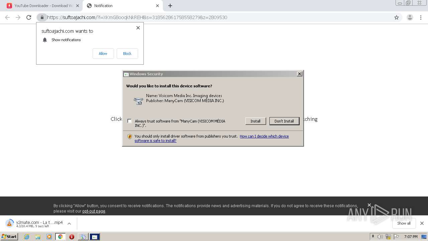The image size is (428, 241).
Task: Go forward to the next page
Action: 18,17
